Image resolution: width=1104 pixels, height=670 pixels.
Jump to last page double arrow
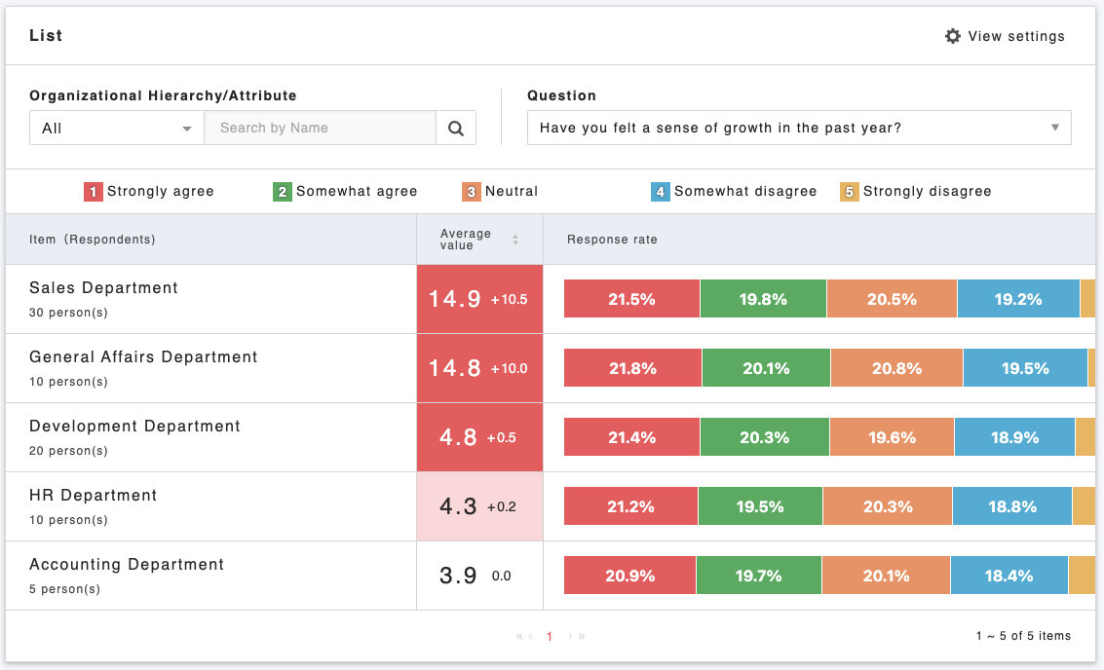(582, 637)
